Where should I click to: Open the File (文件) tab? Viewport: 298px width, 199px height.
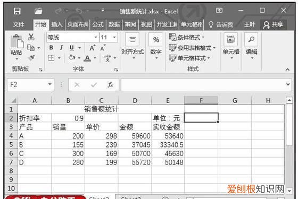pos(19,24)
